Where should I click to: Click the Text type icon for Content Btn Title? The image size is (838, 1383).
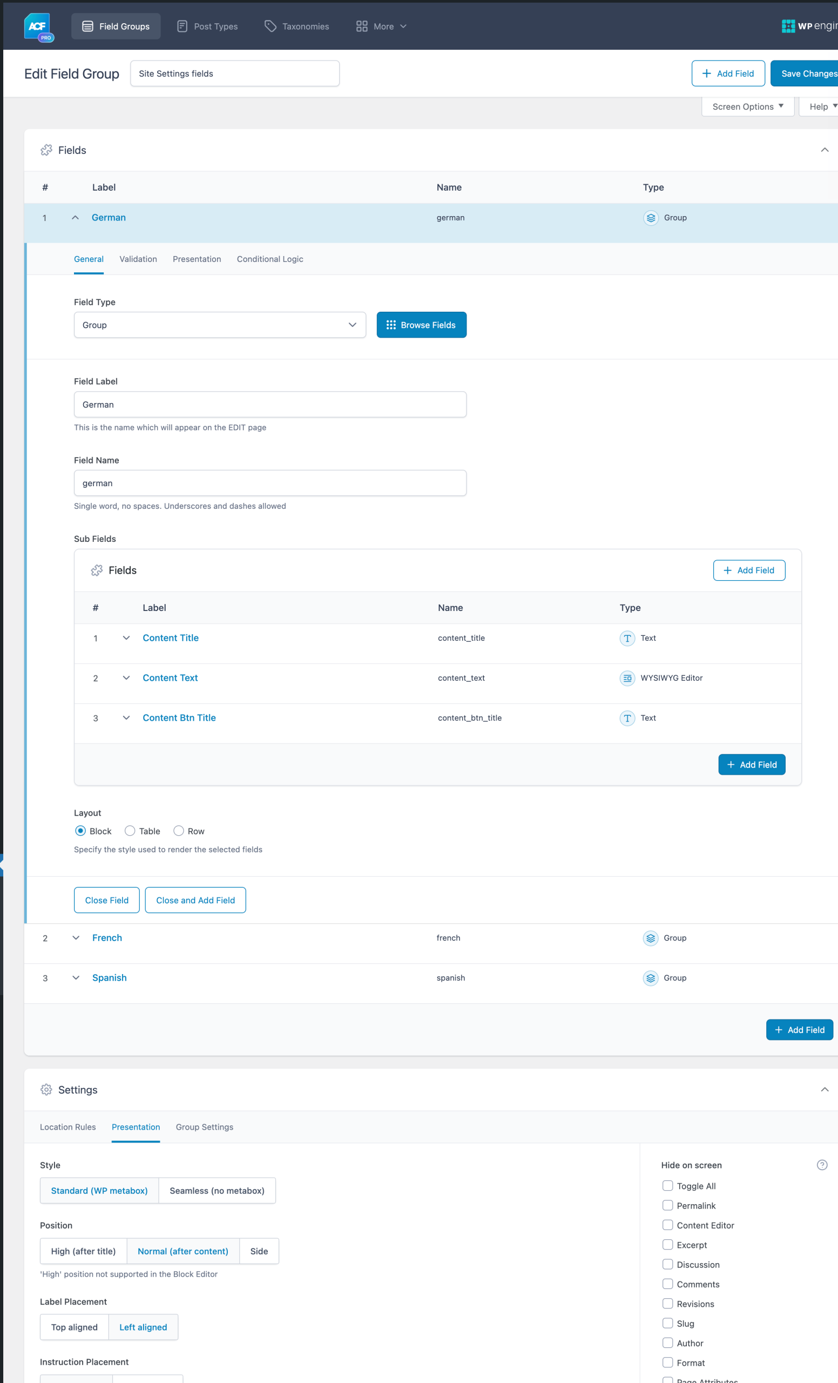pos(626,718)
